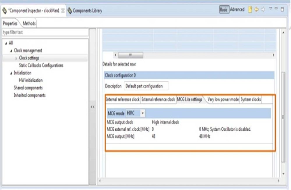The width and height of the screenshot is (291, 190).
Task: Click the table scroll right arrow
Action: click(273, 55)
